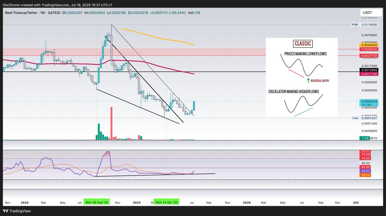The image size is (386, 216).
Task: Click the low value L0.0002160
Action: pos(117,13)
